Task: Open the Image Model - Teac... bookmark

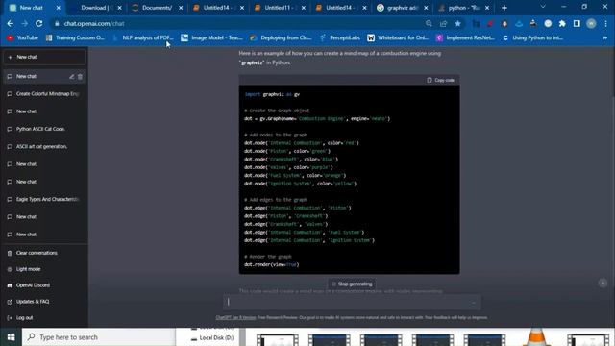Action: point(211,37)
